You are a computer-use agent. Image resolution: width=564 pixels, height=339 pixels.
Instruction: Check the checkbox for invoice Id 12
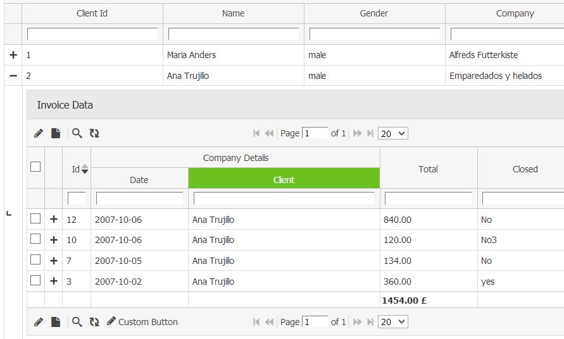pos(35,218)
